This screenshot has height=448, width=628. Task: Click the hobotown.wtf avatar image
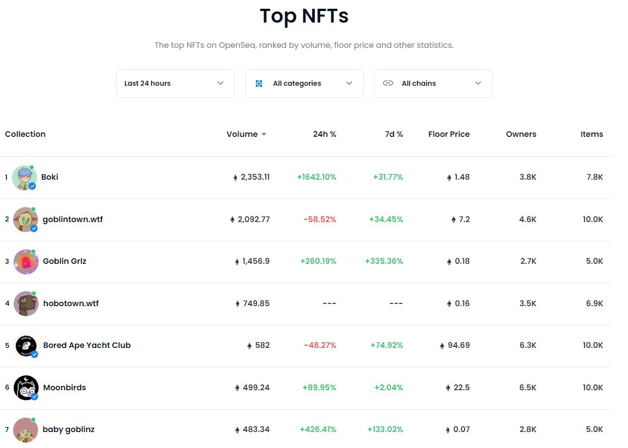[26, 303]
